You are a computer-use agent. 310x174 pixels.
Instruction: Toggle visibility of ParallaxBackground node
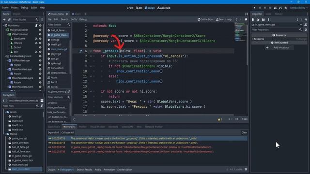tap(40, 56)
